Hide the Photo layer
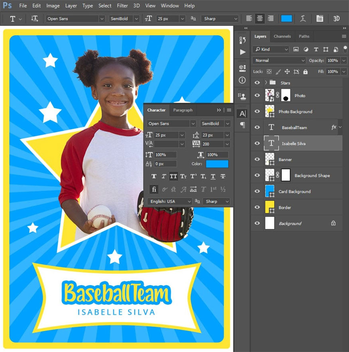Screen dimensions: 349x352 tap(257, 96)
